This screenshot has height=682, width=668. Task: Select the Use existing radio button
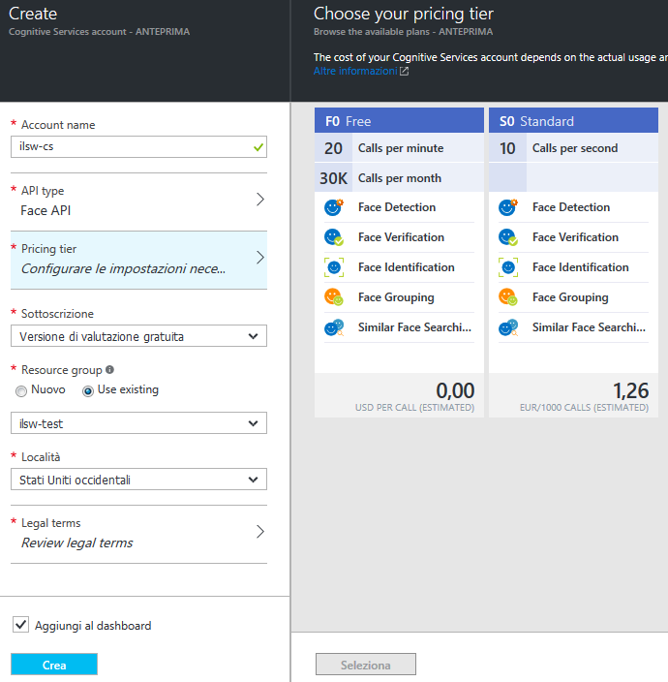tap(88, 391)
